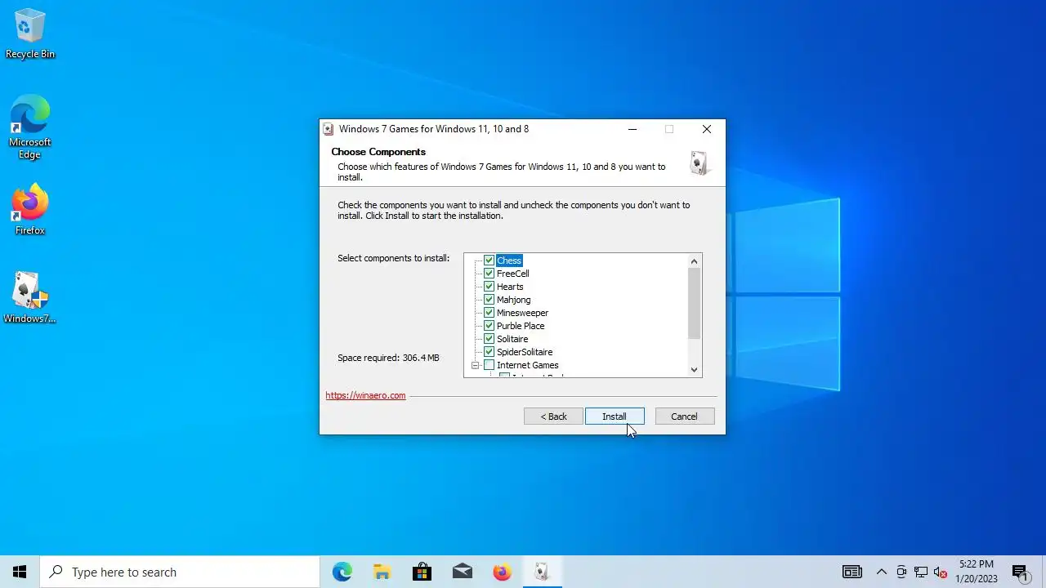Close the Windows 7 Games installer window
The width and height of the screenshot is (1046, 588).
(707, 129)
